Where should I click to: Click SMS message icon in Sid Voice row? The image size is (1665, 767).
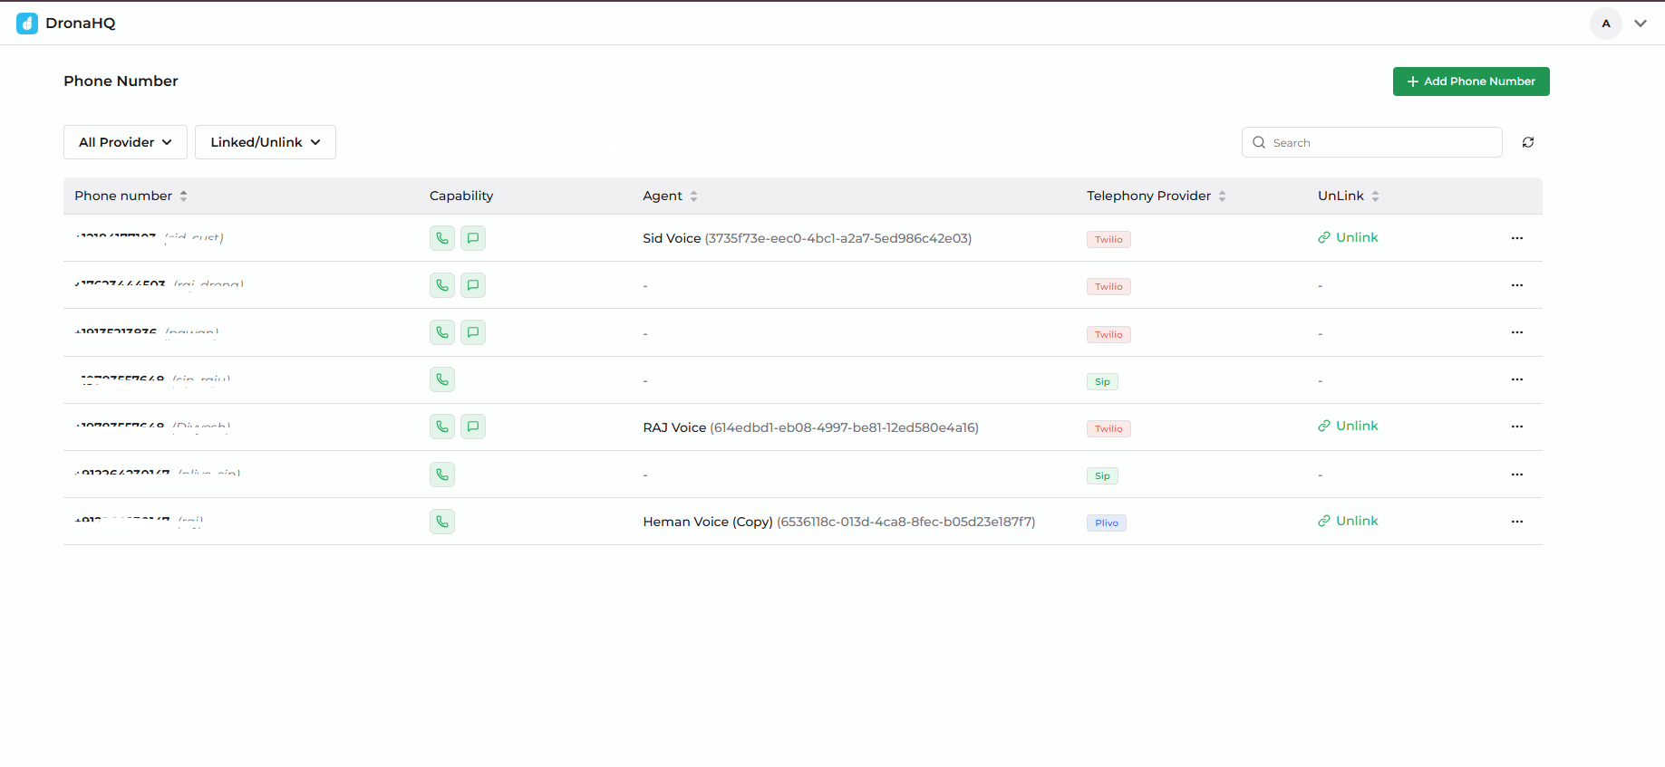[473, 238]
